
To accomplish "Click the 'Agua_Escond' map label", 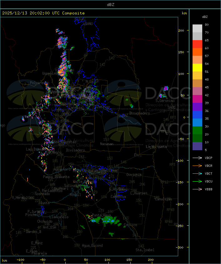I will coord(92,246).
